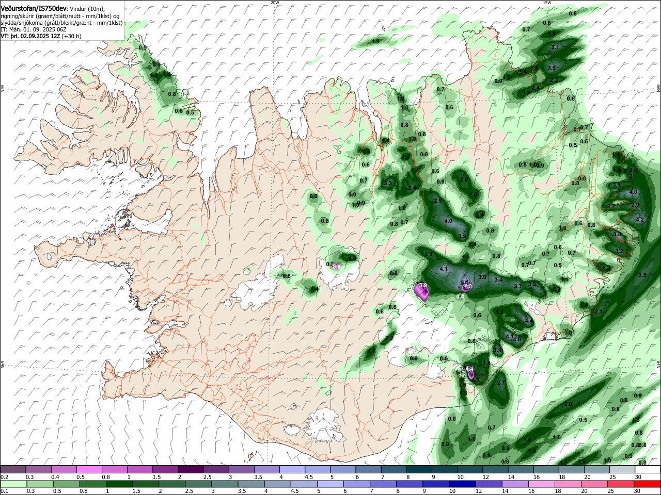The height and width of the screenshot is (495, 661).
Task: Click the '3.7' precipitation value on the map
Action: coord(518,286)
